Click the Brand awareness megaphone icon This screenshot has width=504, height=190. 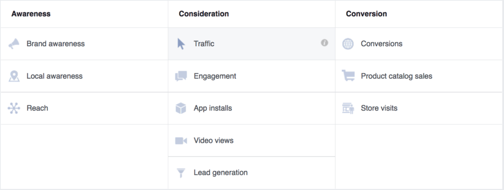[14, 44]
